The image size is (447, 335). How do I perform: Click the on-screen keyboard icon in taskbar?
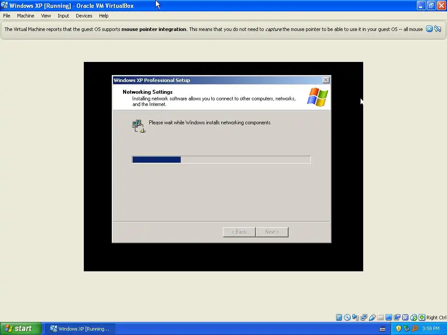(x=382, y=329)
